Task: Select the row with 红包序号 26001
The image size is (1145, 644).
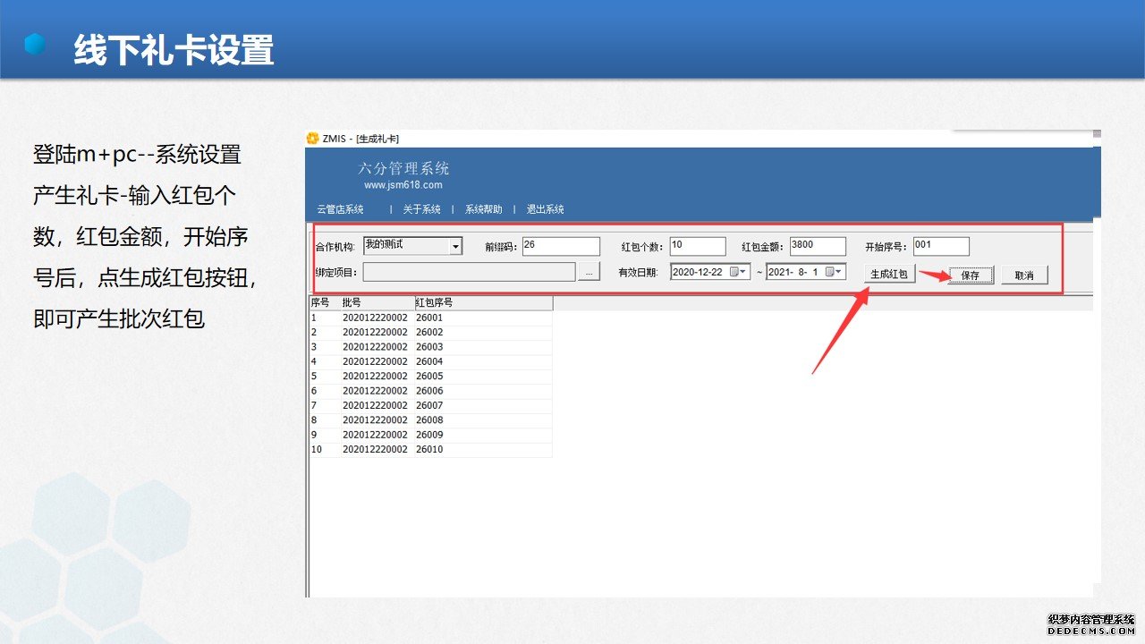Action: pyautogui.click(x=430, y=318)
